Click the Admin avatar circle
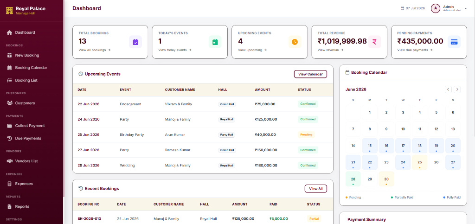 [435, 8]
